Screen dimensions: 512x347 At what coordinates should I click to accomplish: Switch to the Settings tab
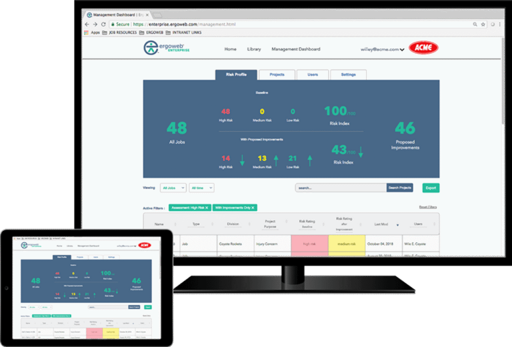click(348, 74)
